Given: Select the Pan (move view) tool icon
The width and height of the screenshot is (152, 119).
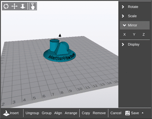Looking at the screenshot, I should coord(15,6).
